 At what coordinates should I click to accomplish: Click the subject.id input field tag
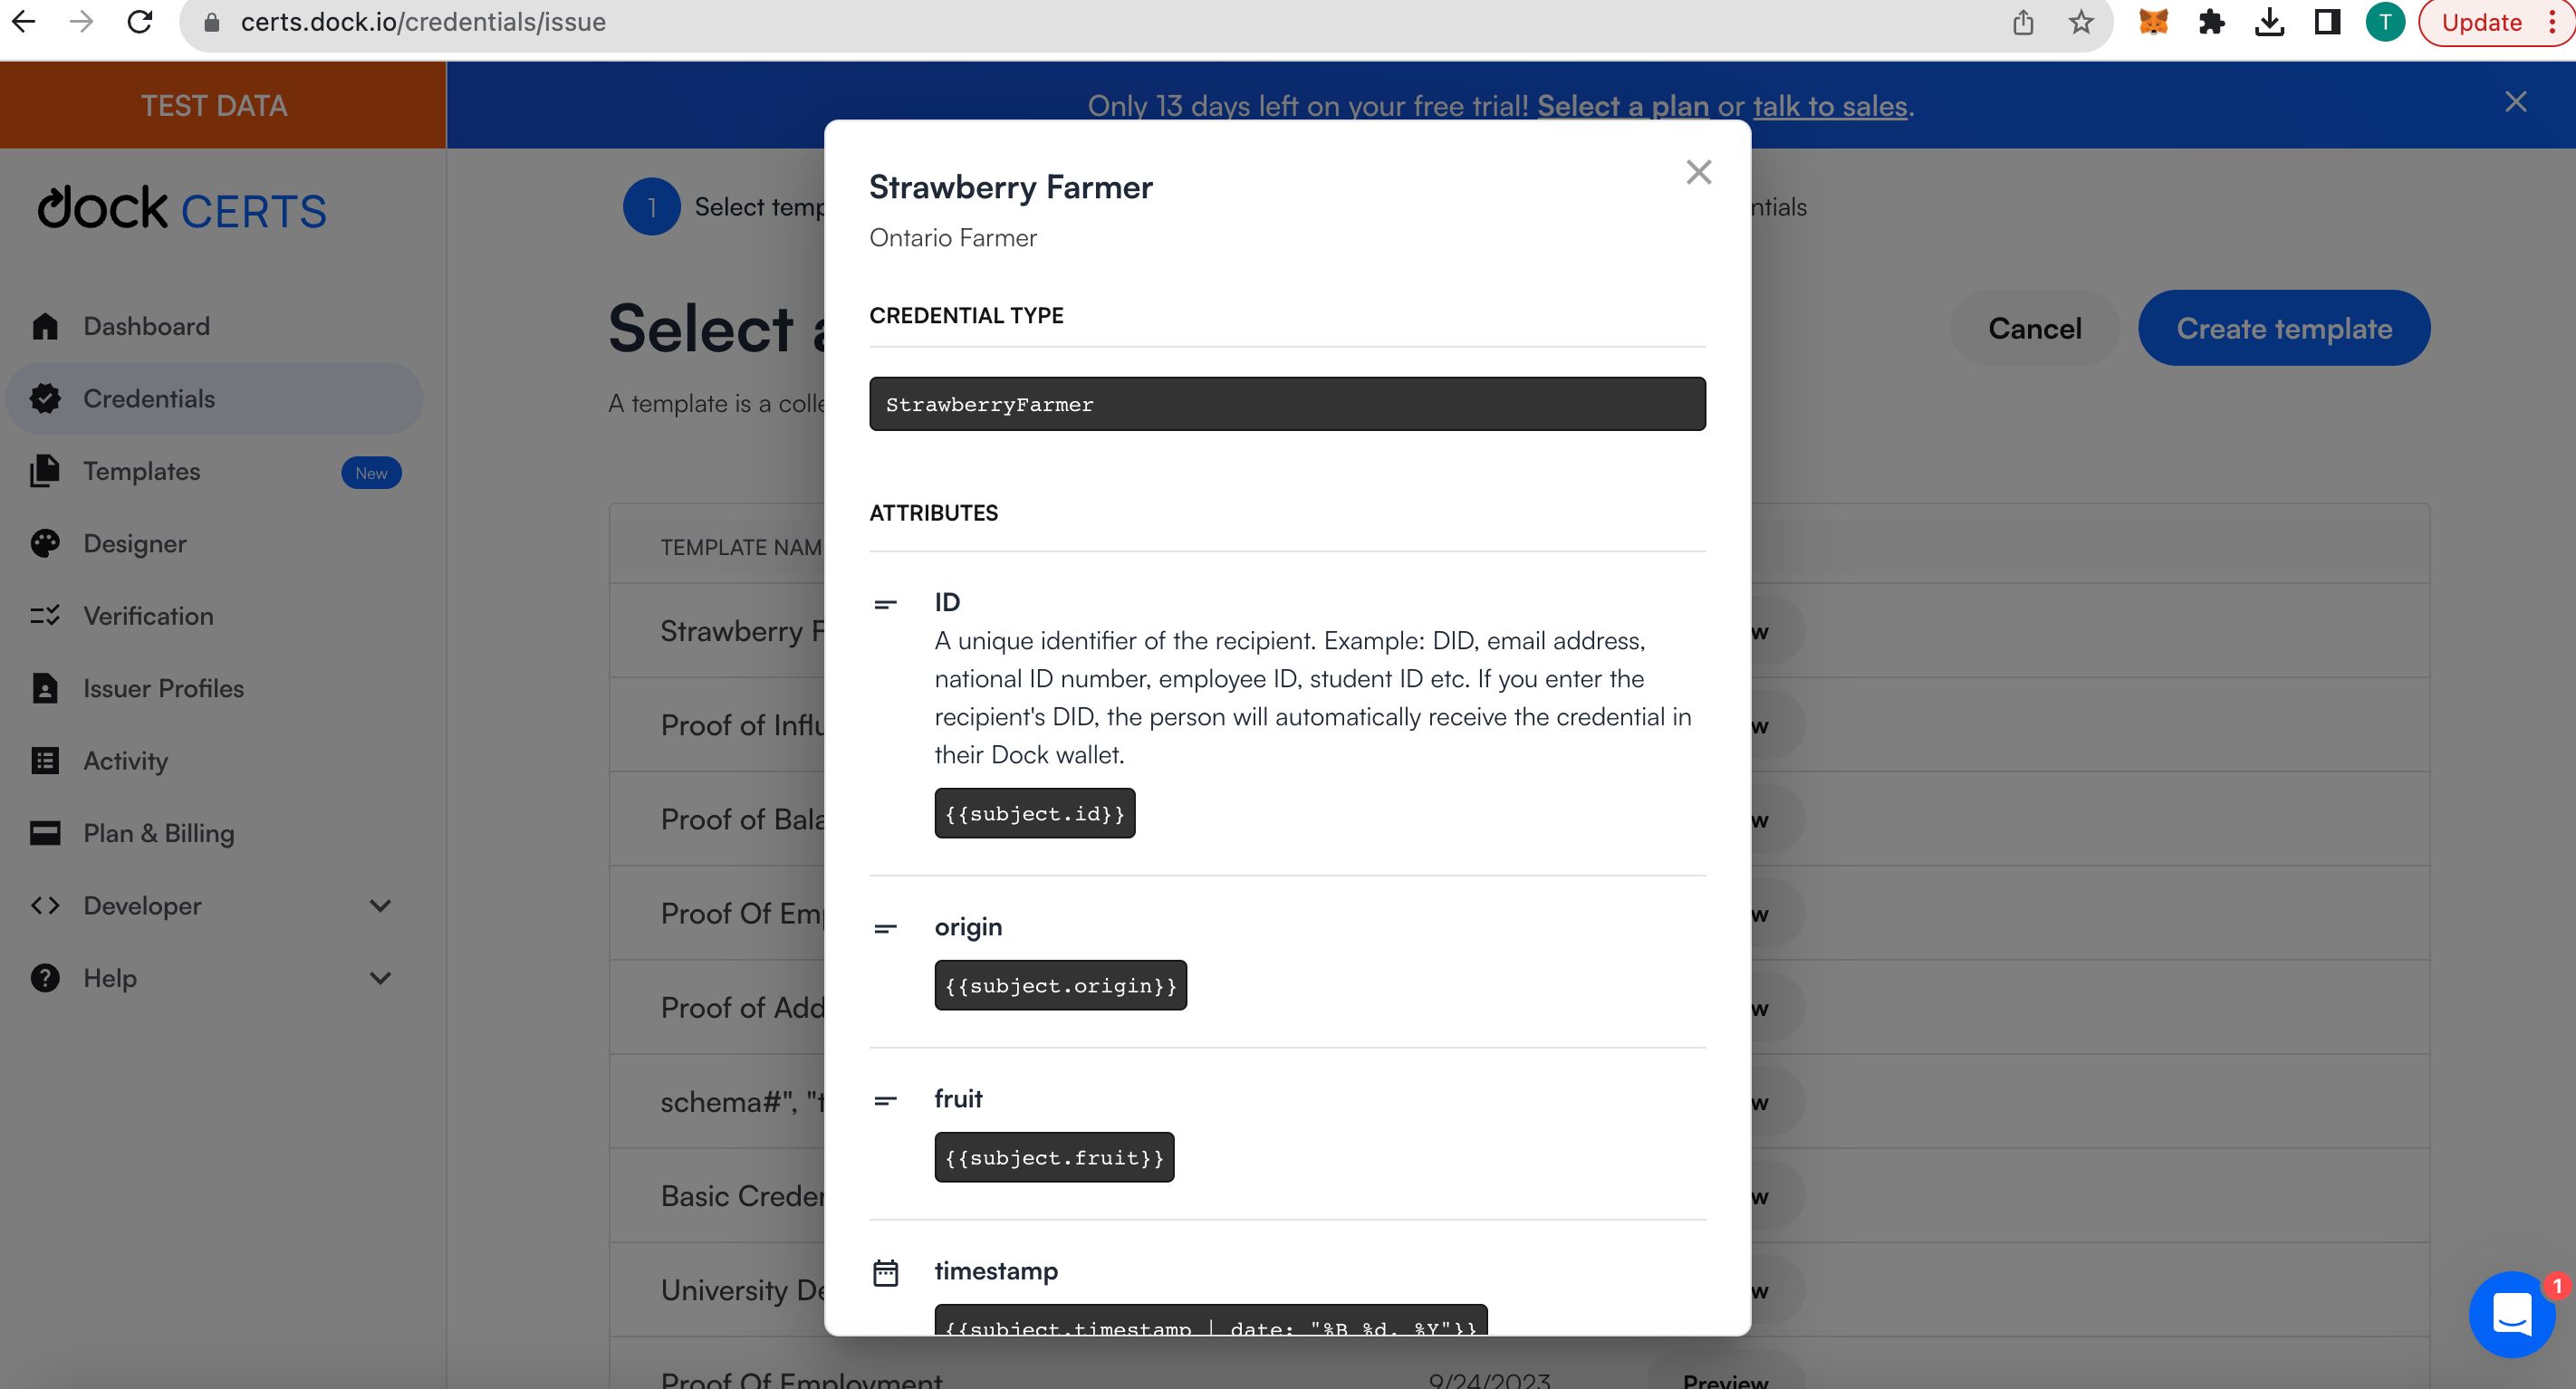pos(1033,812)
